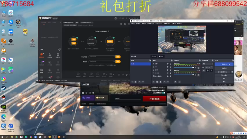247x139 pixels.
Task: Mute the first OBS mixer audio track
Action: [196, 68]
